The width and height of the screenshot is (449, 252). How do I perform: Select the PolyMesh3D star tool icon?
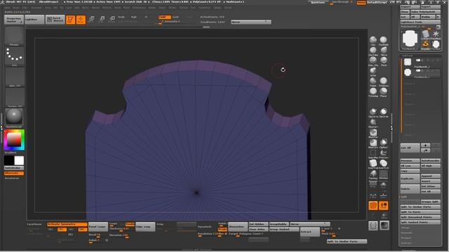click(436, 35)
